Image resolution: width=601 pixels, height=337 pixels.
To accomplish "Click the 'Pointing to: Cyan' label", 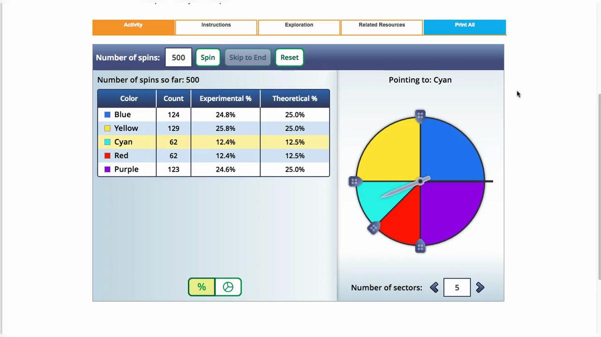I will [420, 80].
